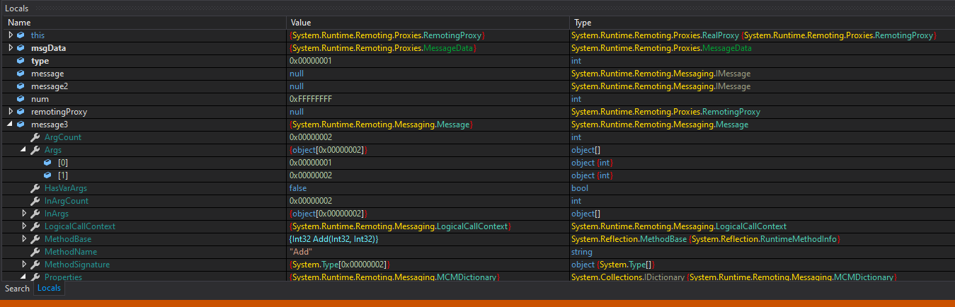This screenshot has height=307, width=955.
Task: Select the Locals tab
Action: pyautogui.click(x=49, y=289)
